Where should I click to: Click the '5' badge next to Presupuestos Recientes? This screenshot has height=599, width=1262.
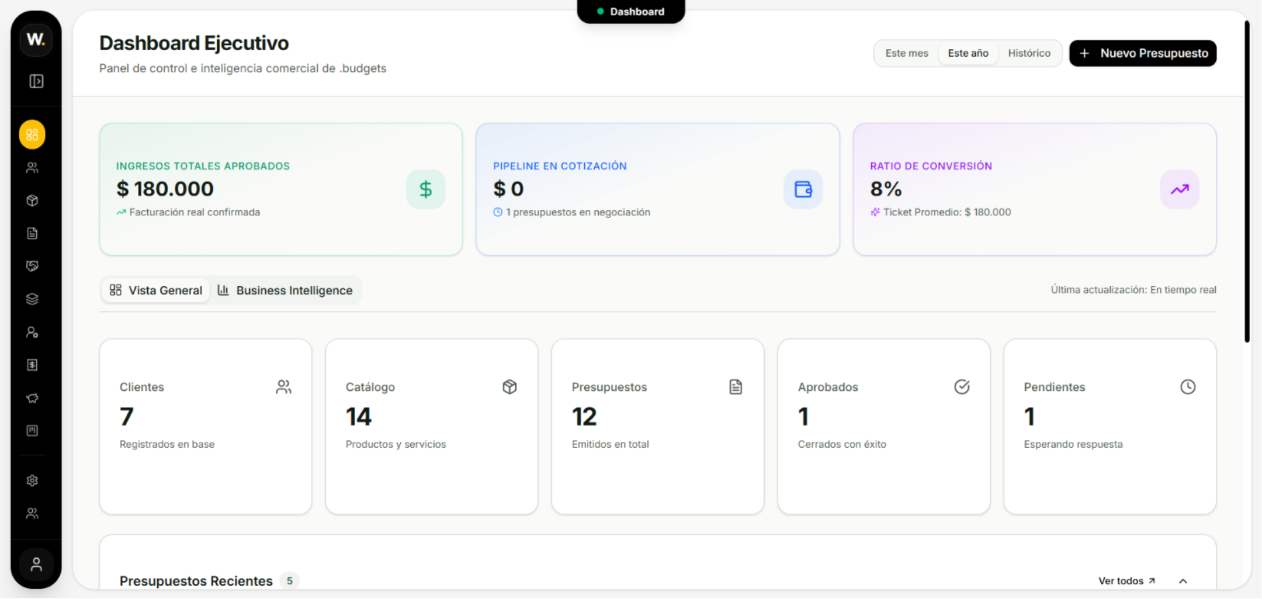pyautogui.click(x=289, y=581)
